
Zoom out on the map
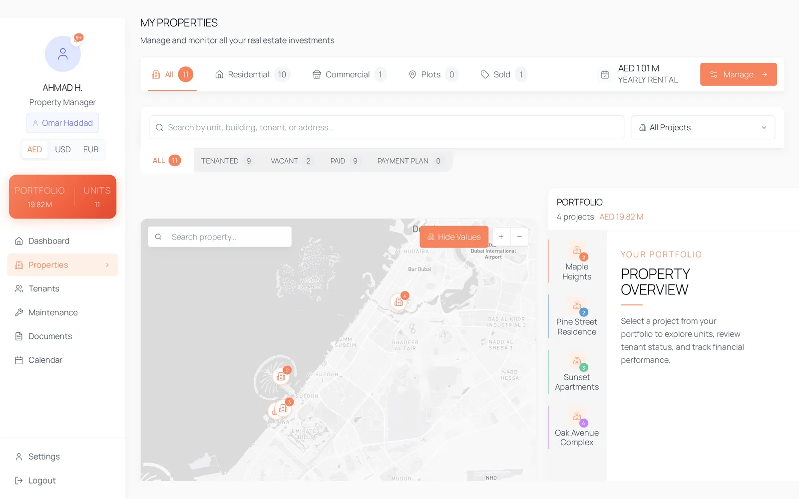(519, 237)
